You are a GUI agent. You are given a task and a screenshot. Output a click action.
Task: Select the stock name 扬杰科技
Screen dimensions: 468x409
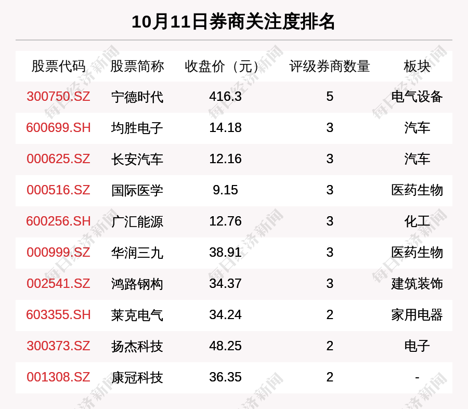click(x=137, y=346)
